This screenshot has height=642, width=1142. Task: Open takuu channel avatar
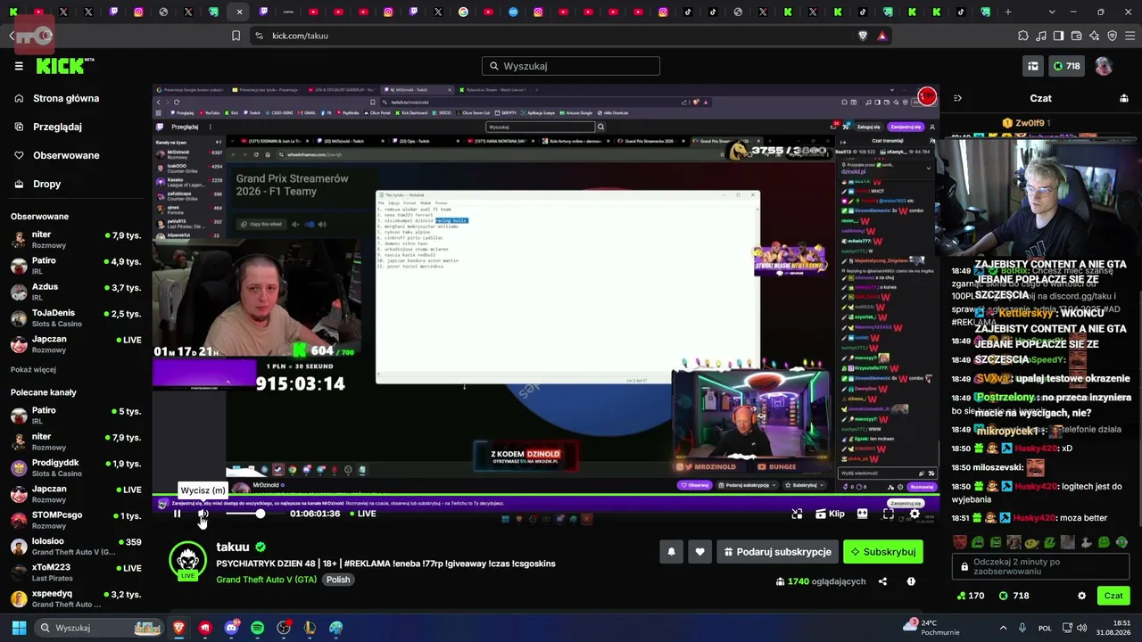click(187, 560)
